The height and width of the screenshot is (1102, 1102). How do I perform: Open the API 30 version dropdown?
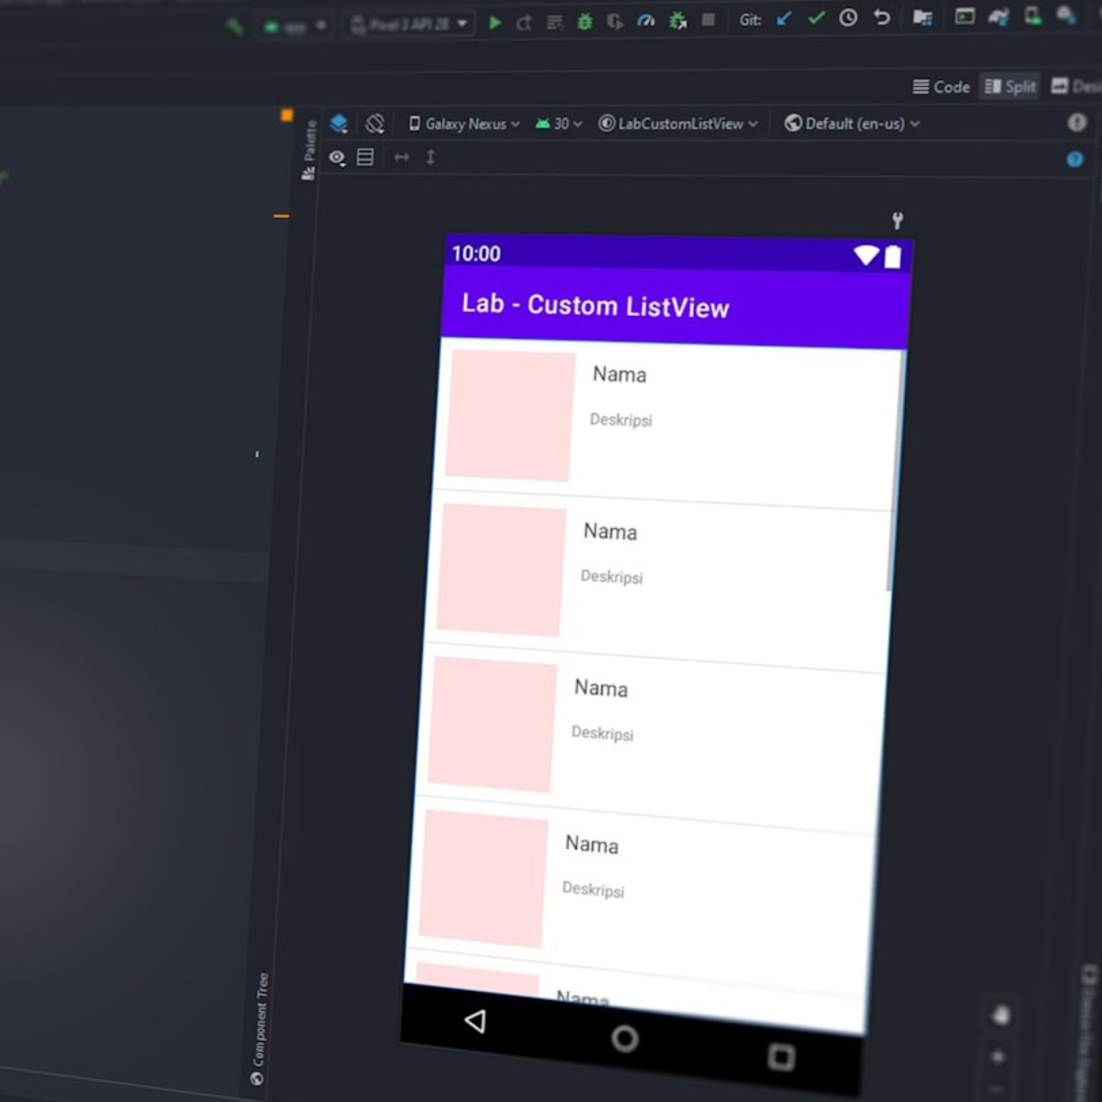[x=558, y=124]
